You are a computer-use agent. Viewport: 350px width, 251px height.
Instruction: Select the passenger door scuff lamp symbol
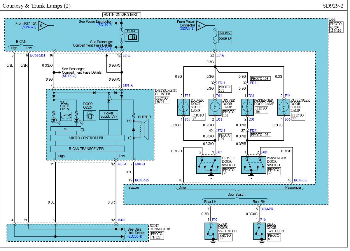[x=283, y=107]
